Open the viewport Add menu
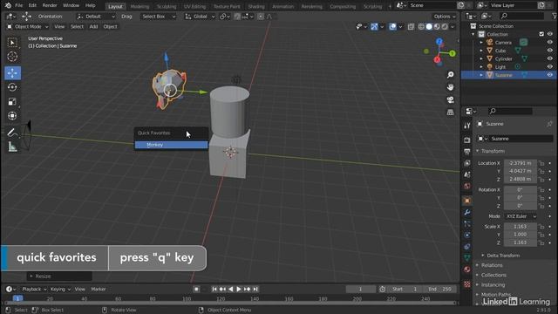558x314 pixels. [93, 27]
